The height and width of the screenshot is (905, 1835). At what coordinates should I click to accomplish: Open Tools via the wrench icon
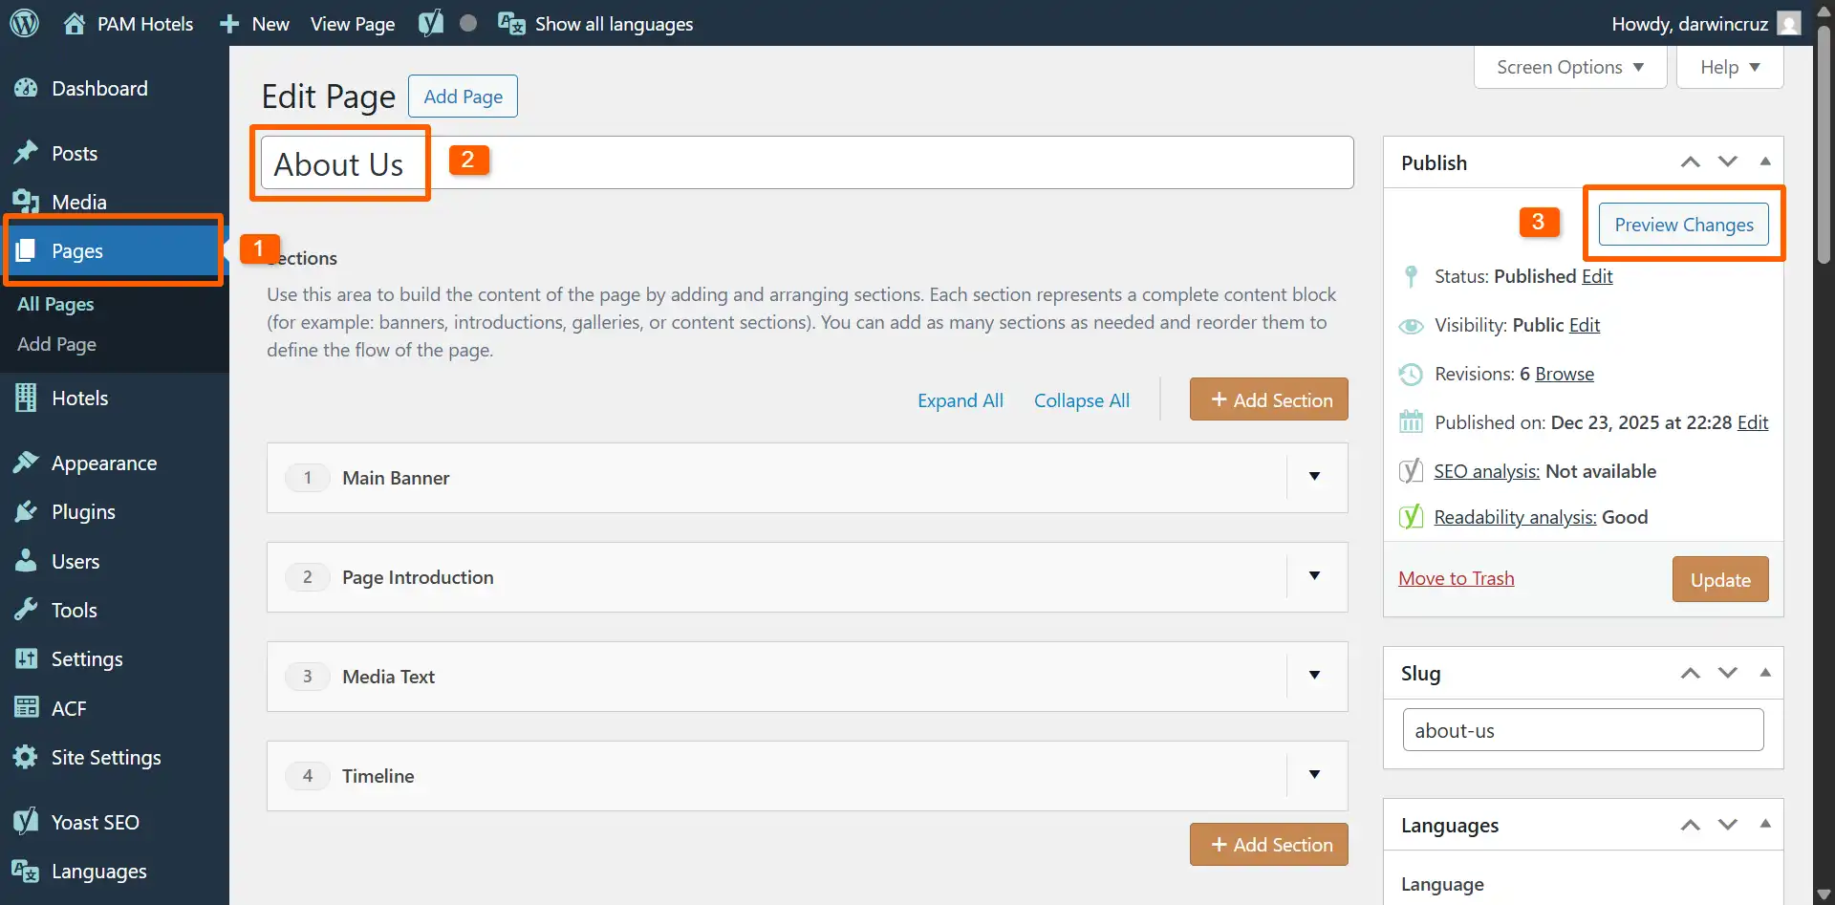coord(27,610)
